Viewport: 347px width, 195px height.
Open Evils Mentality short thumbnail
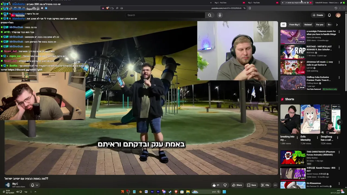tap(310, 119)
